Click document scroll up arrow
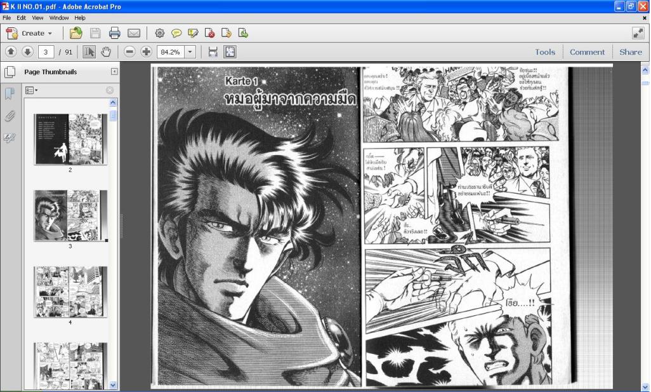Viewport: 651px width, 392px height. tap(645, 70)
